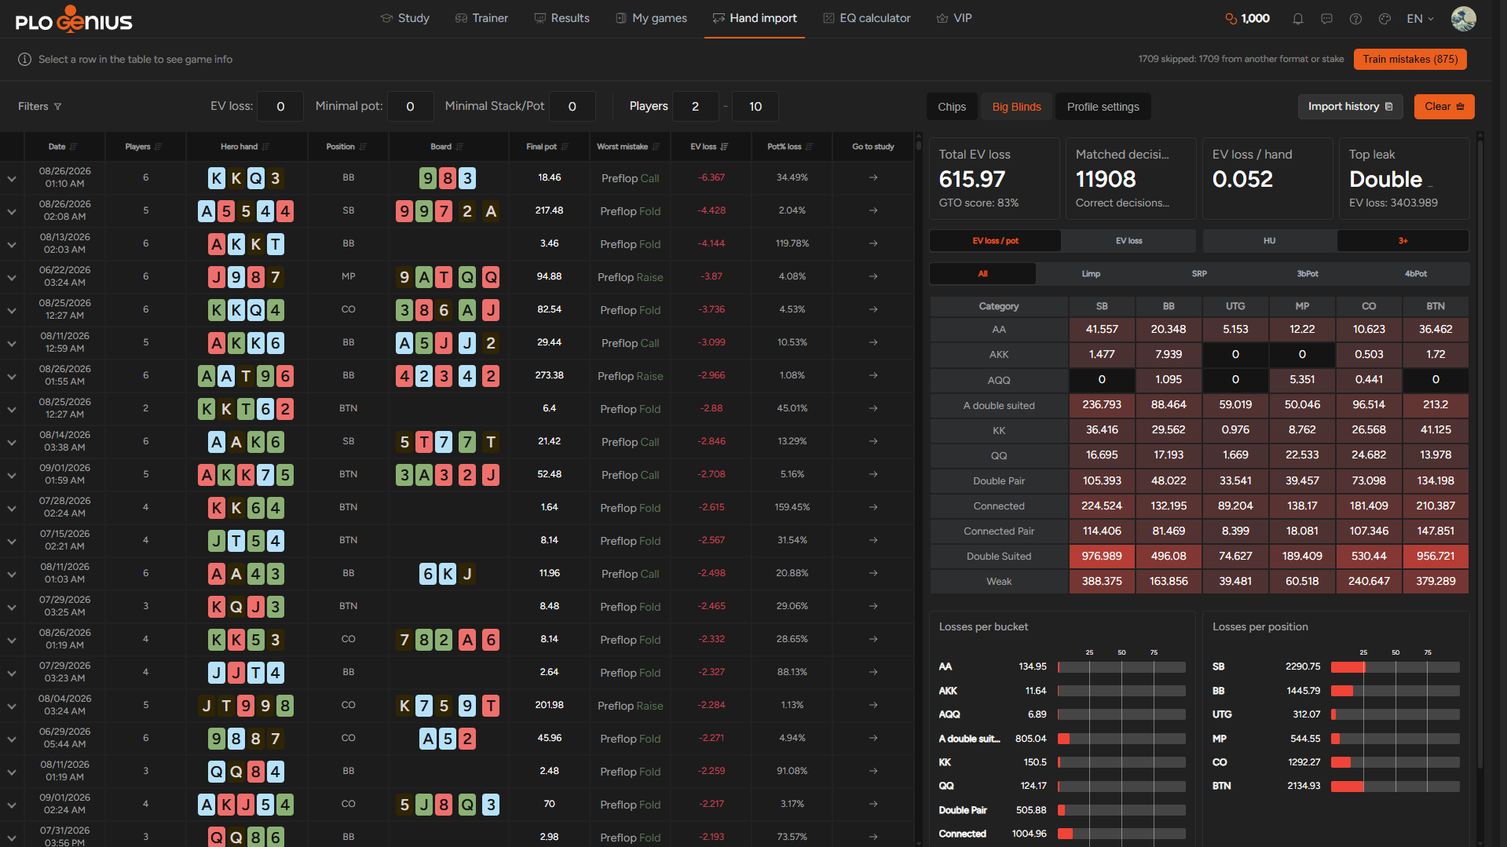Expand the 08/13/2026 02:03 AM row
Viewport: 1507px width, 847px height.
(12, 245)
